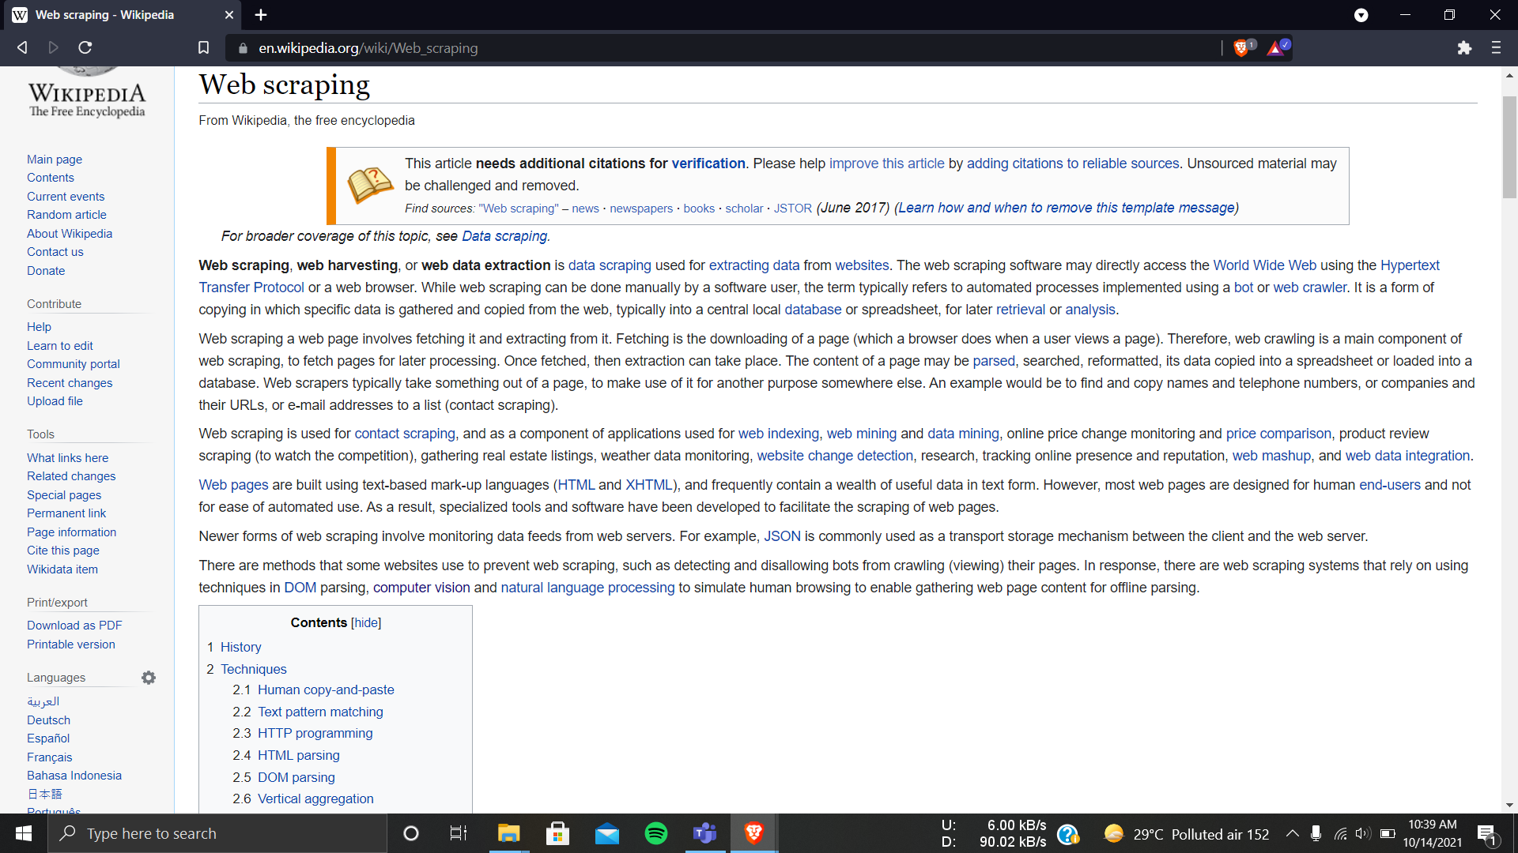
Task: Open the Languages settings gear icon
Action: pos(149,678)
